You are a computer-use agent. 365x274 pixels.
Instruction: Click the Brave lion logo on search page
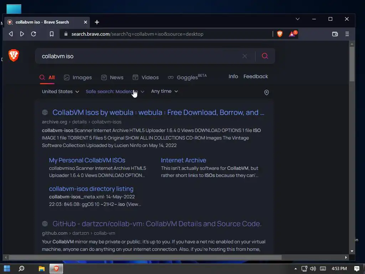(14, 55)
